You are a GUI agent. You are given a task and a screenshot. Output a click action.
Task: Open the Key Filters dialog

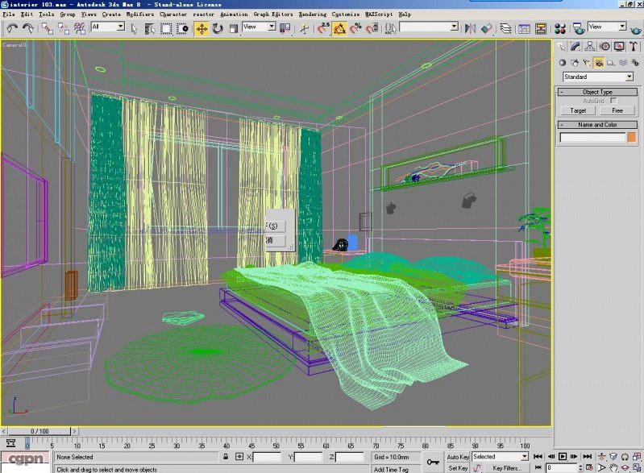point(507,468)
